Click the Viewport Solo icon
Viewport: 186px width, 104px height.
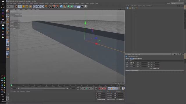tap(8, 44)
